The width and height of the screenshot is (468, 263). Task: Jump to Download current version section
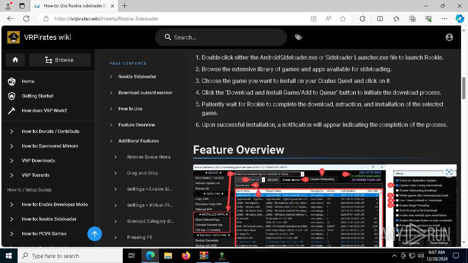[x=145, y=92]
